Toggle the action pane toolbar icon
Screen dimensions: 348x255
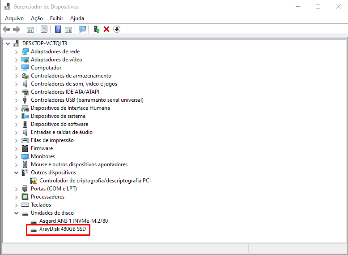coord(68,29)
